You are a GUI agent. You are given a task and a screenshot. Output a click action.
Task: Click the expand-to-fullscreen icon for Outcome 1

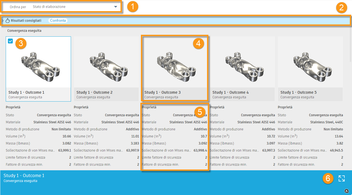point(342,178)
